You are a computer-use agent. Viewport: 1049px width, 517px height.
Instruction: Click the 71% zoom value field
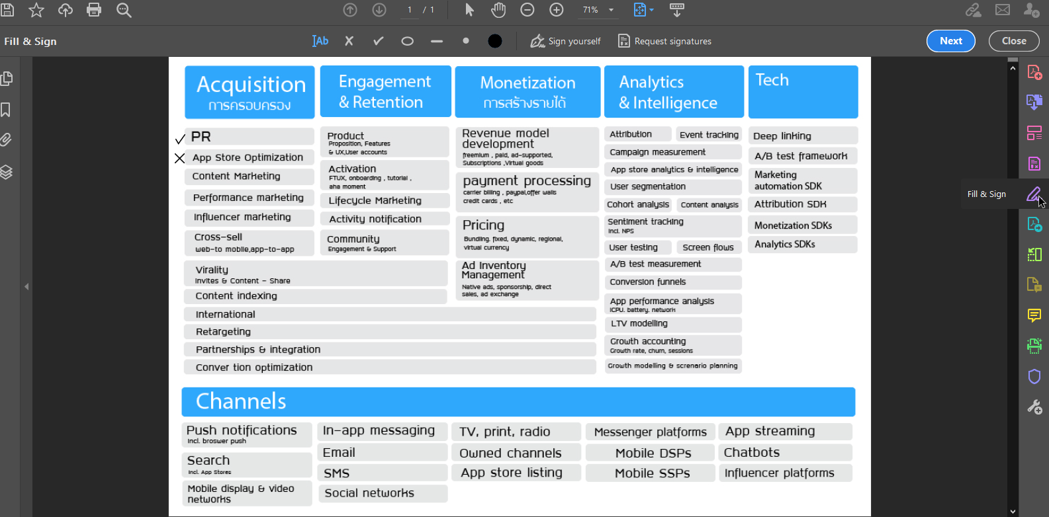[590, 10]
